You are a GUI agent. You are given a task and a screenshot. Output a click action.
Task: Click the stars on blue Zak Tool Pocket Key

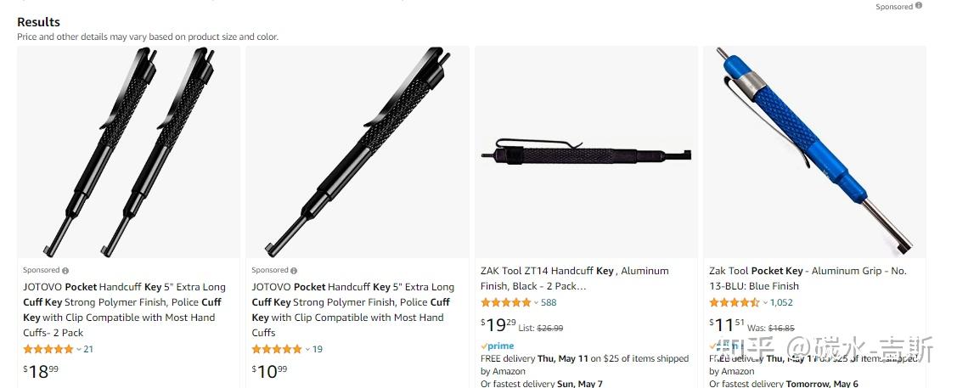pos(734,302)
